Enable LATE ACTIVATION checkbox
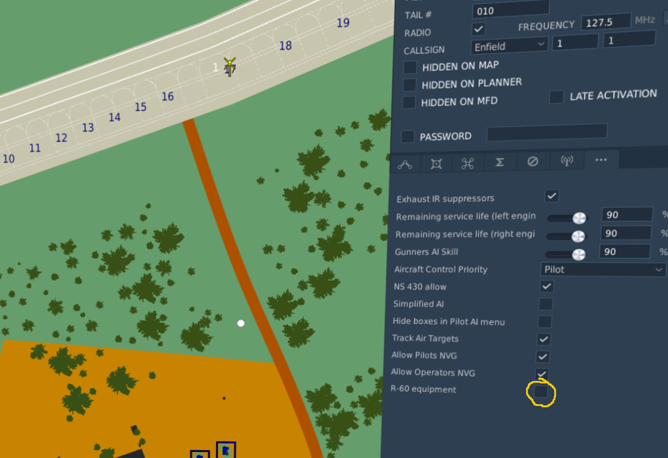This screenshot has width=668, height=458. tap(556, 97)
